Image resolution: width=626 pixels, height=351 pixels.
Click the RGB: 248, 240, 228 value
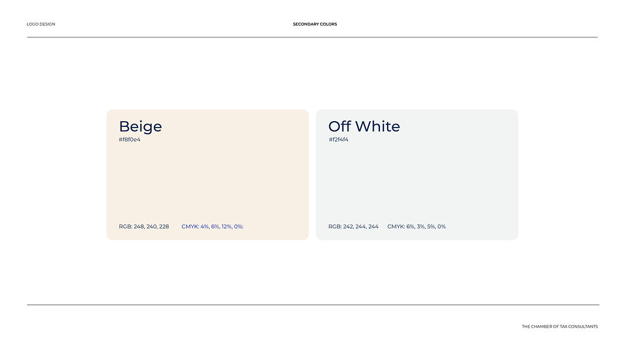[x=143, y=226]
